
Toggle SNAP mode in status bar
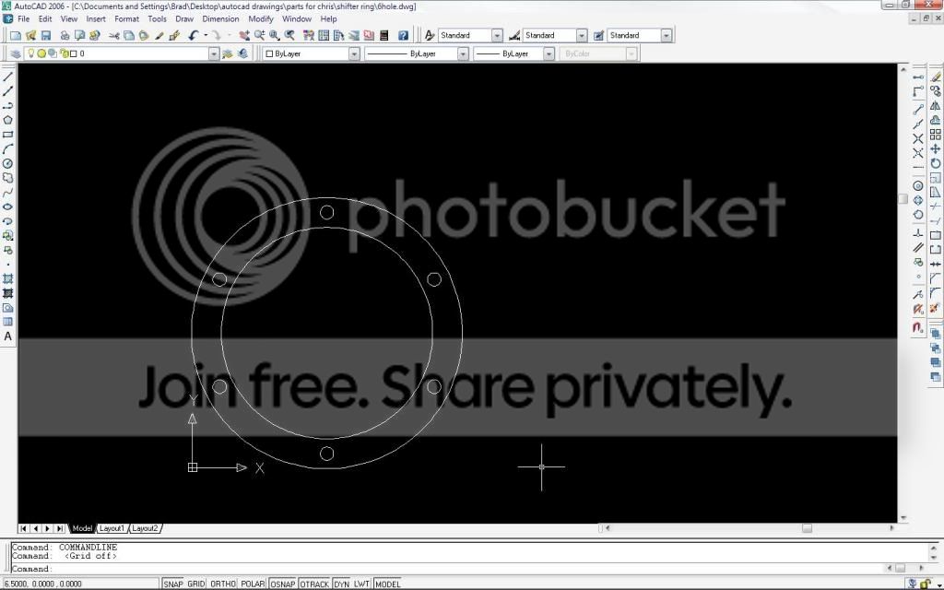point(172,584)
